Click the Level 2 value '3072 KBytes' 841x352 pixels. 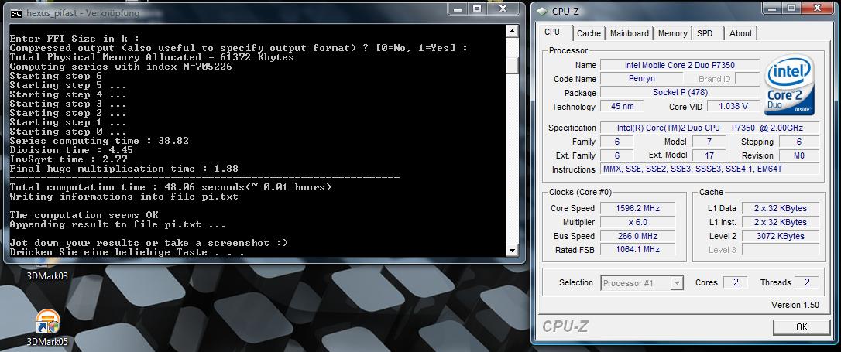coord(781,236)
